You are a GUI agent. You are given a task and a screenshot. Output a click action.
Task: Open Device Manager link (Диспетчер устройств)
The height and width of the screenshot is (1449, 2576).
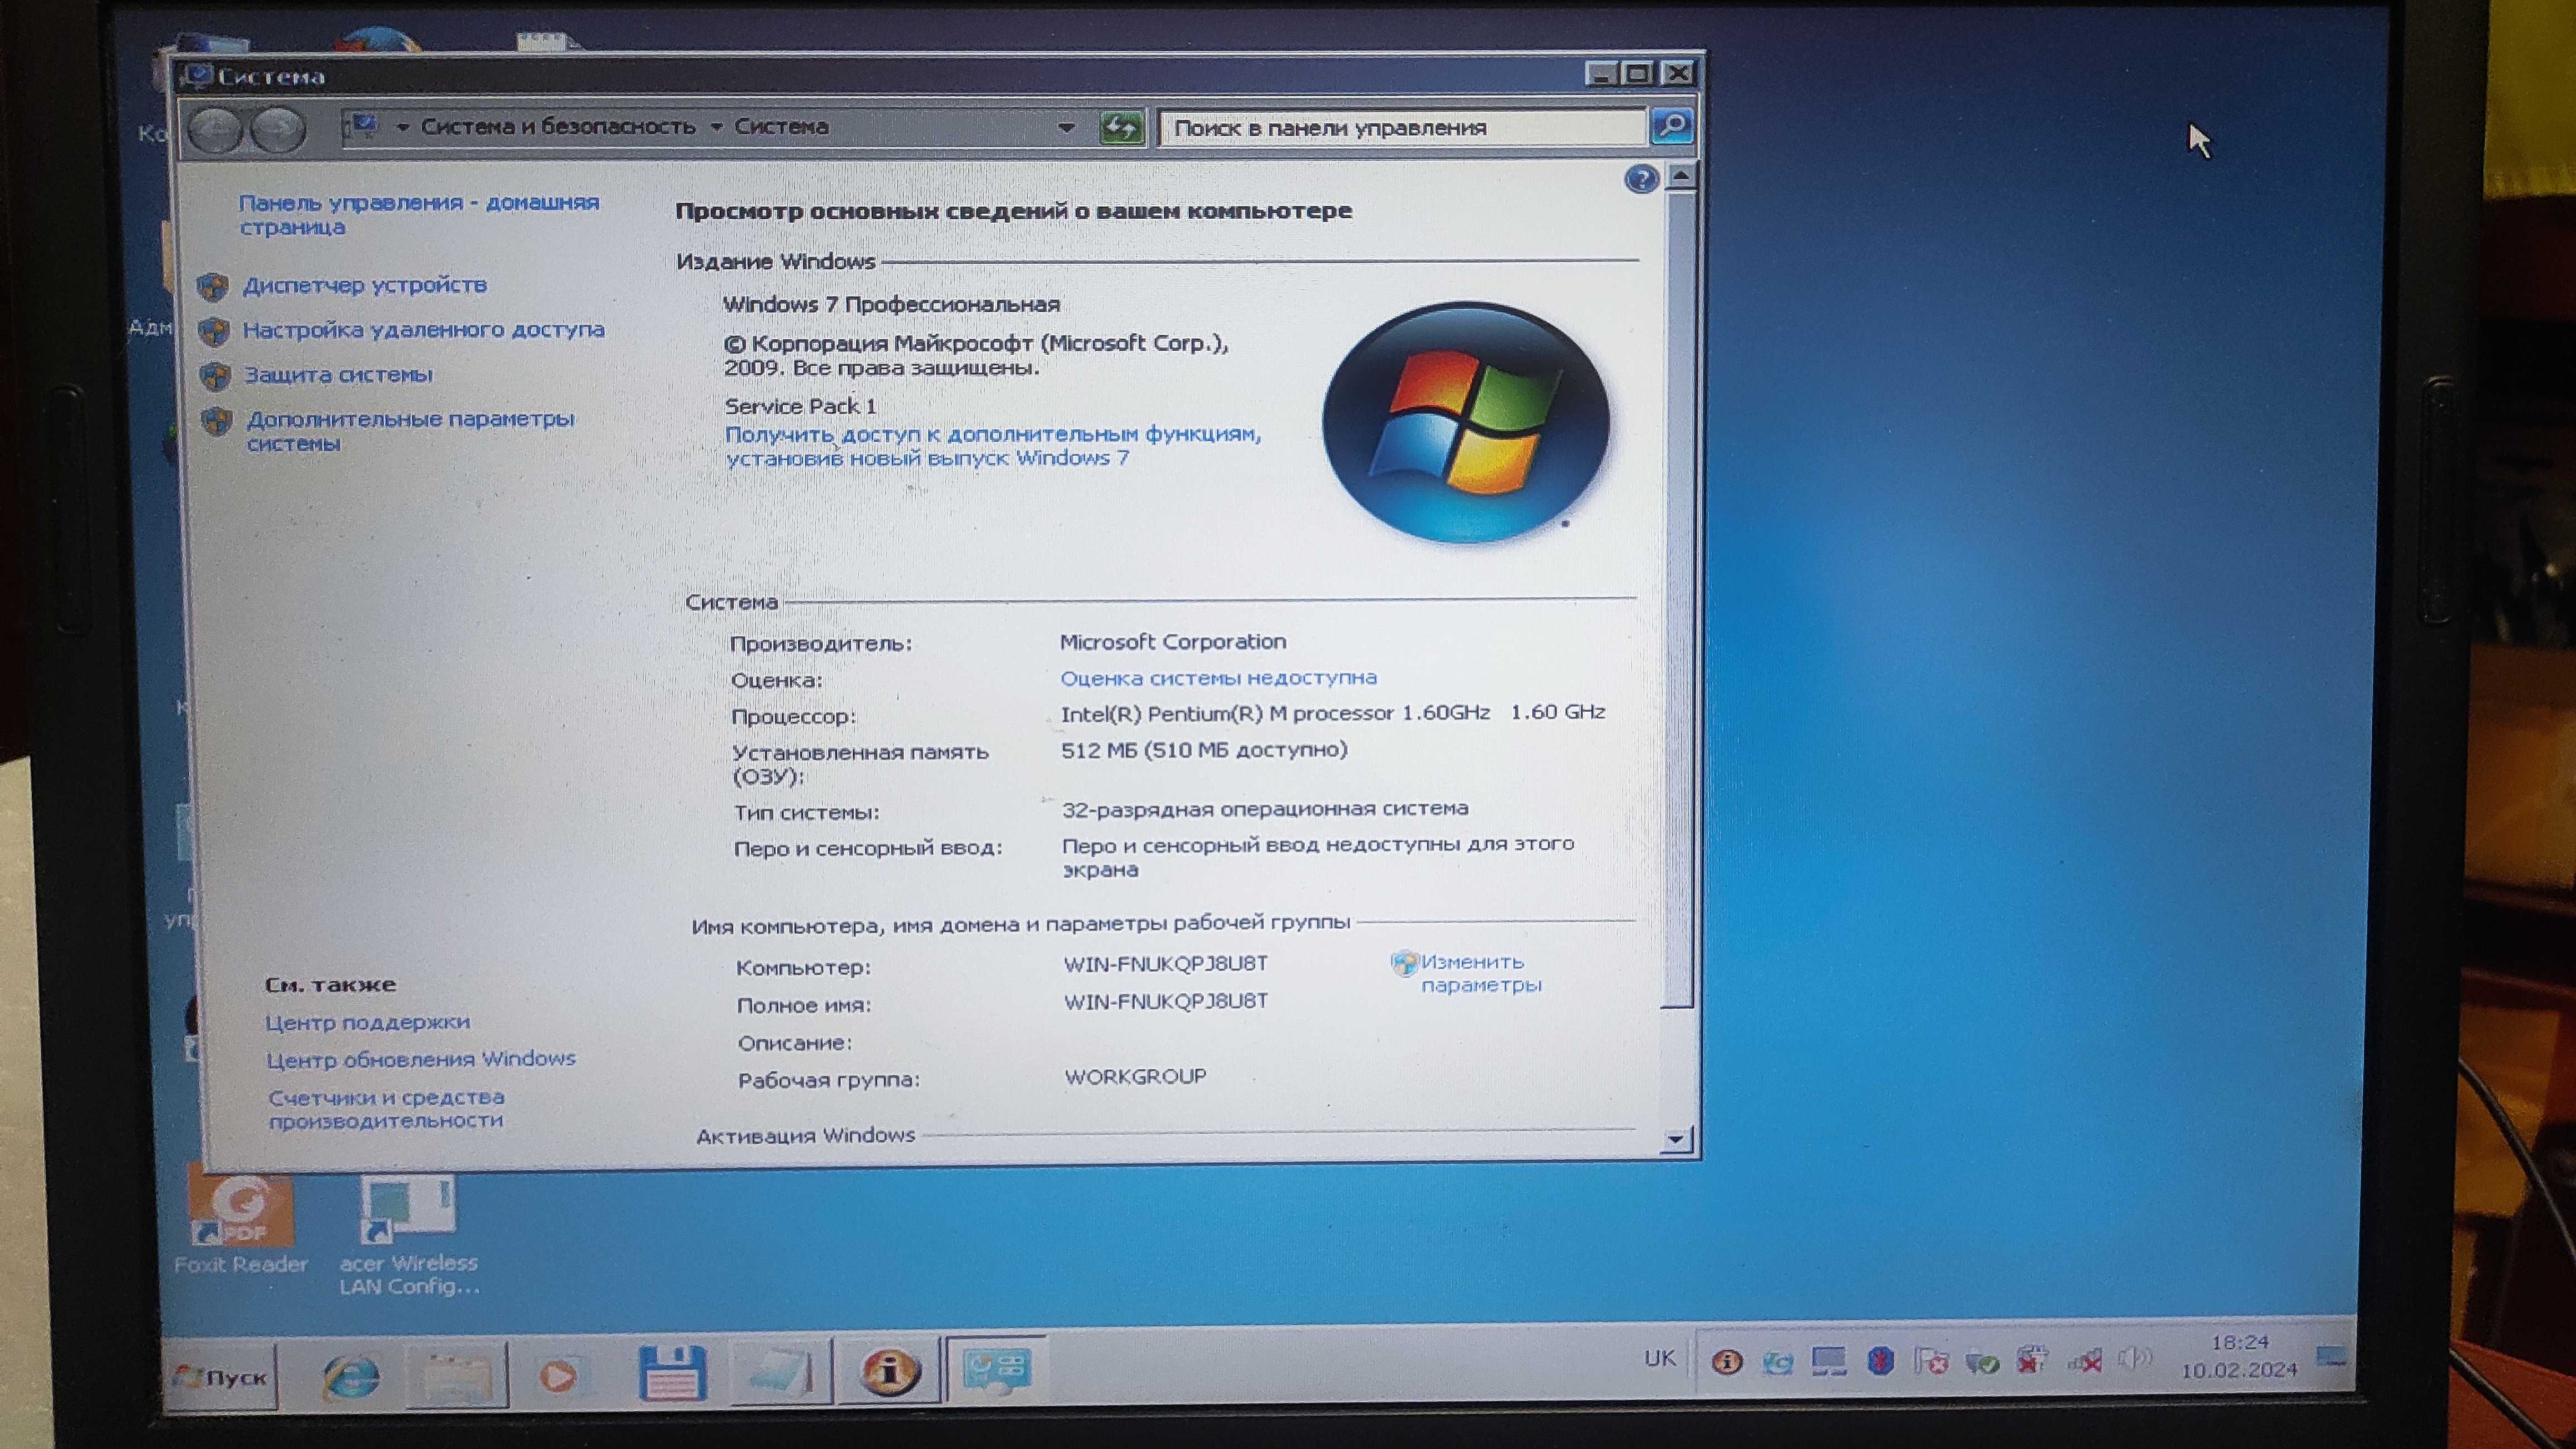365,285
